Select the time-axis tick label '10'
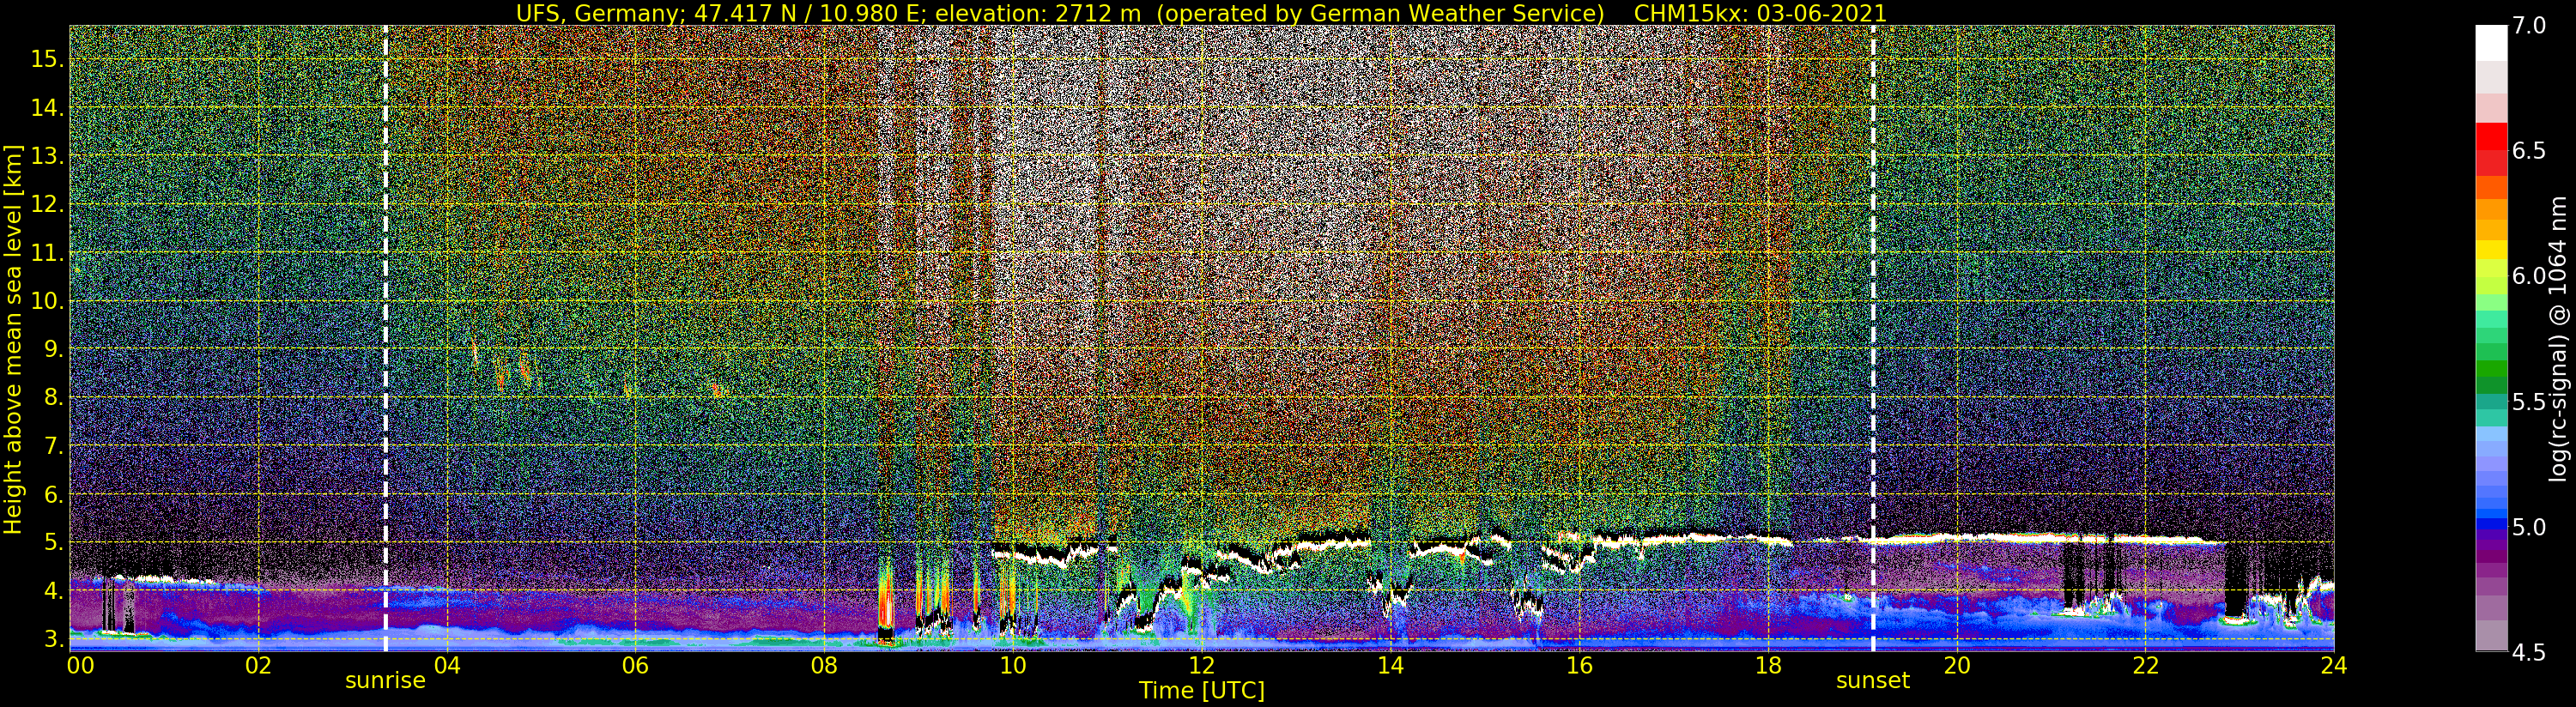The width and height of the screenshot is (2576, 707). point(1013,665)
